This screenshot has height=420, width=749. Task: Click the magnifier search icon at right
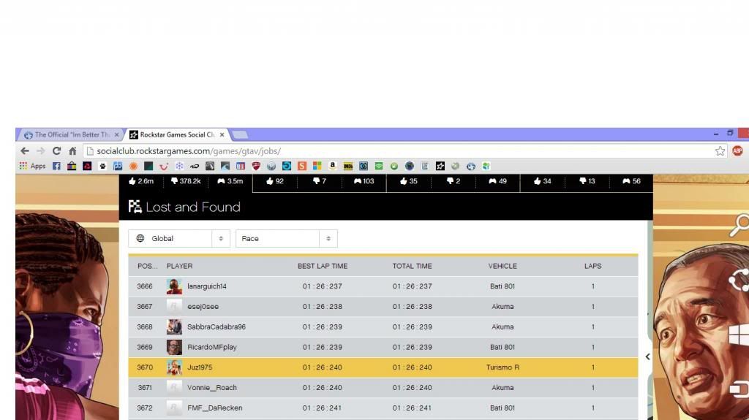click(x=739, y=224)
